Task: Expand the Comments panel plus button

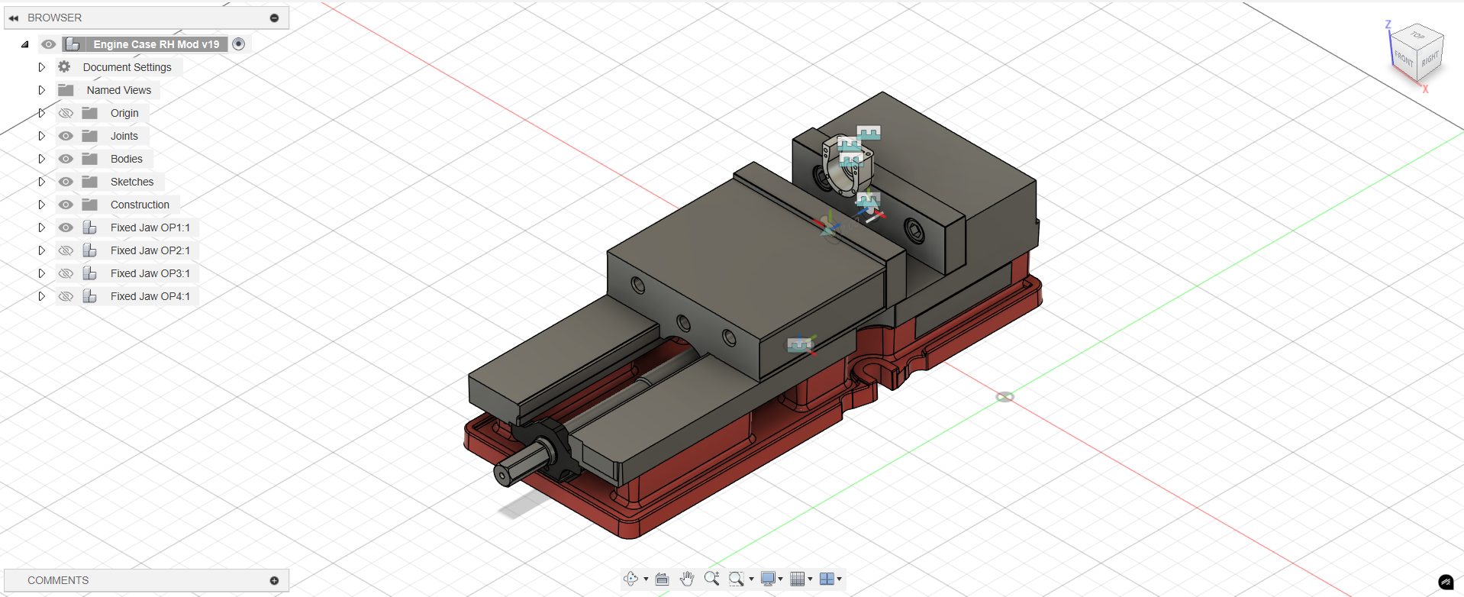Action: [274, 580]
